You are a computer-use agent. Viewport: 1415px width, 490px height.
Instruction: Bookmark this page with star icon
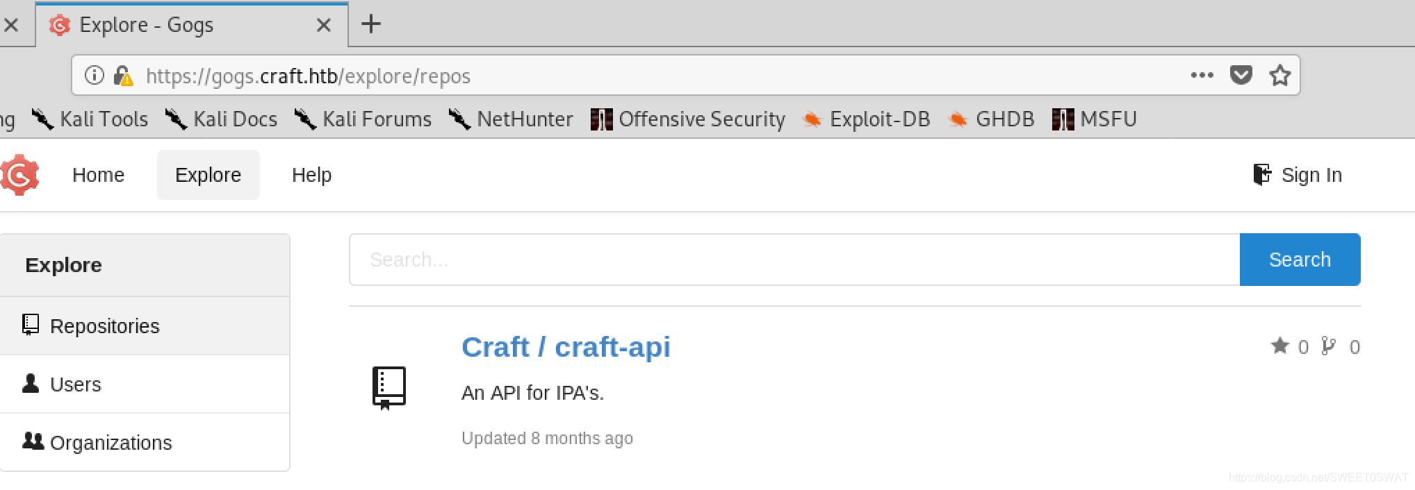pyautogui.click(x=1279, y=75)
